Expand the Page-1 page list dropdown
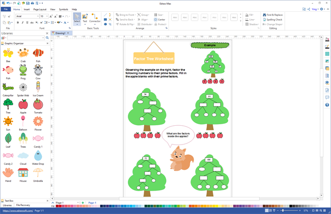 (x=77, y=203)
